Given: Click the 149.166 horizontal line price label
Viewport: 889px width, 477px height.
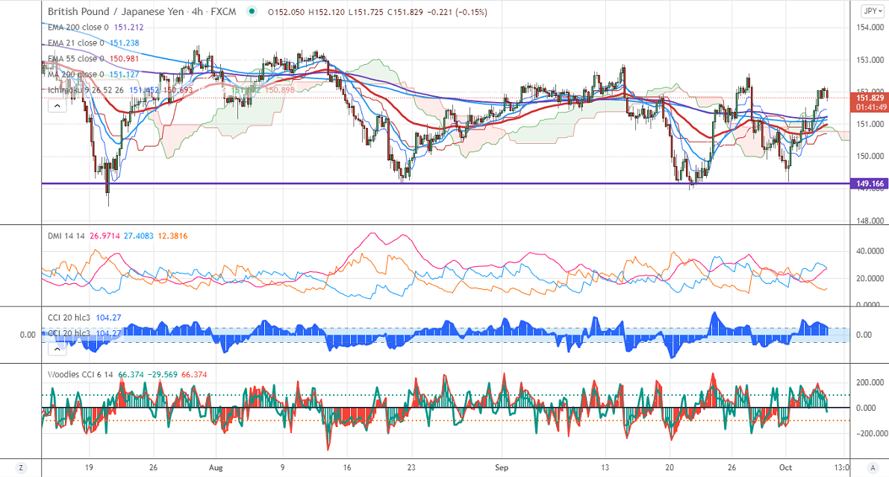Looking at the screenshot, I should [869, 183].
